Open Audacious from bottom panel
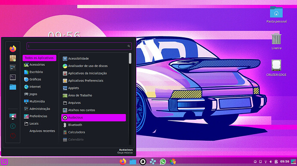This screenshot has height=166, width=297. (x=143, y=162)
